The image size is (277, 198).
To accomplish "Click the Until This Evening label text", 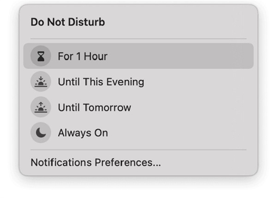I will (x=101, y=82).
